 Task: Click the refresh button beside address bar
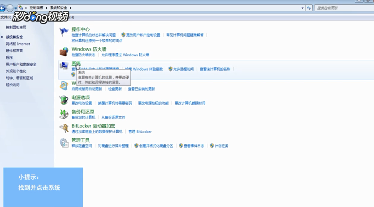tap(309, 8)
